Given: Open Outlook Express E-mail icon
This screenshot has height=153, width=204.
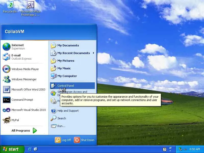Looking at the screenshot, I should pos(6,57).
